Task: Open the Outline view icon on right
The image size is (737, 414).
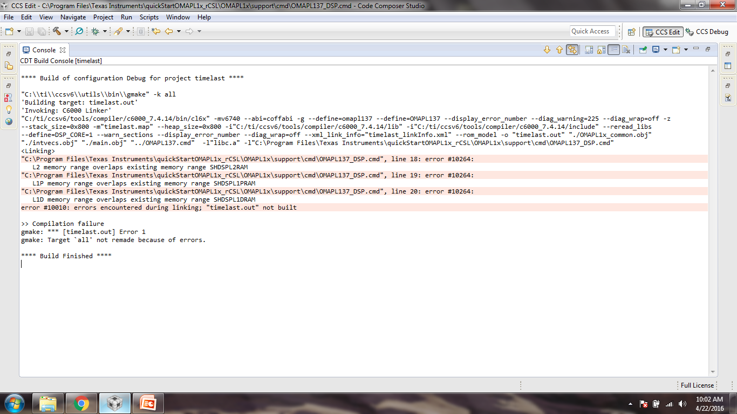Action: pos(728,66)
